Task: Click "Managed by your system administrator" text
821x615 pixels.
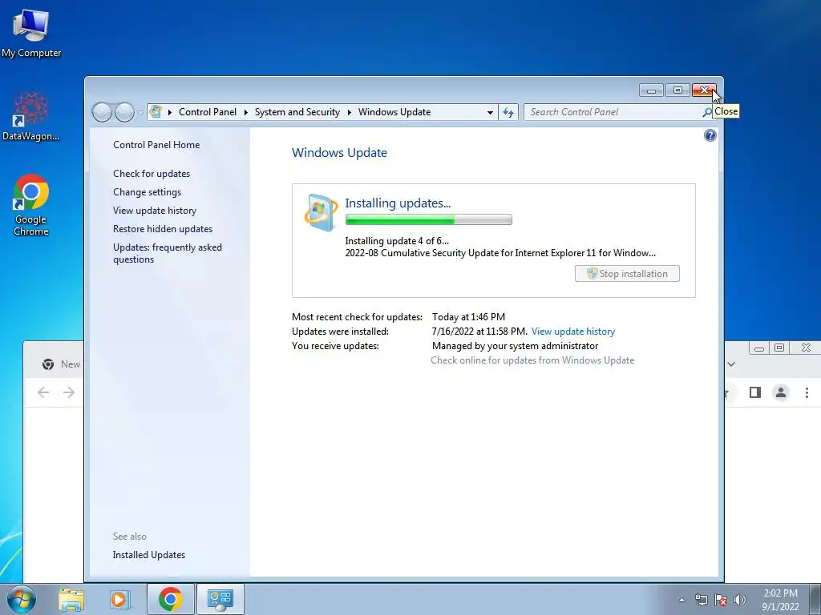Action: tap(515, 346)
